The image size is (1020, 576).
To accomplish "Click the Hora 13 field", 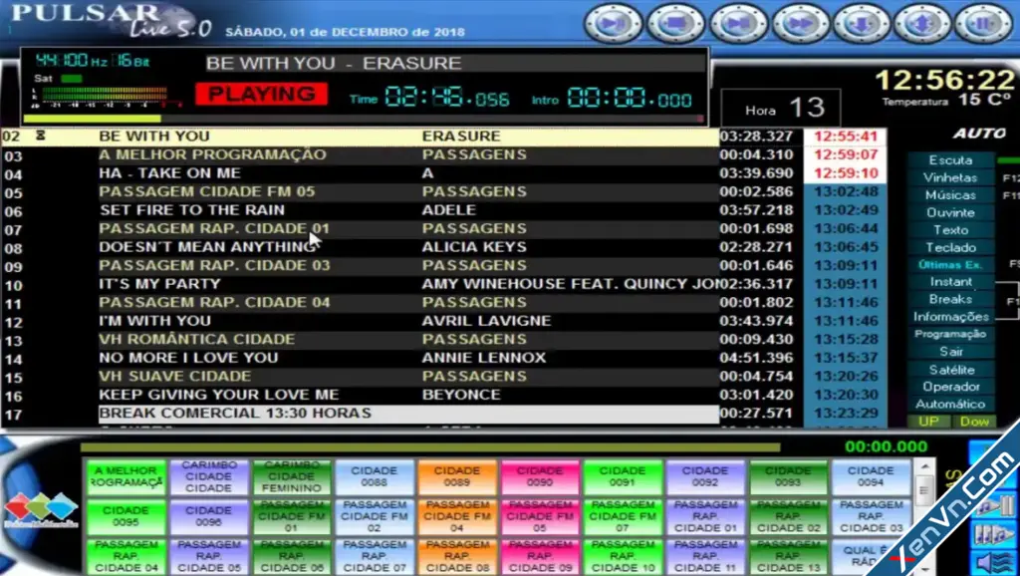I will [x=781, y=108].
